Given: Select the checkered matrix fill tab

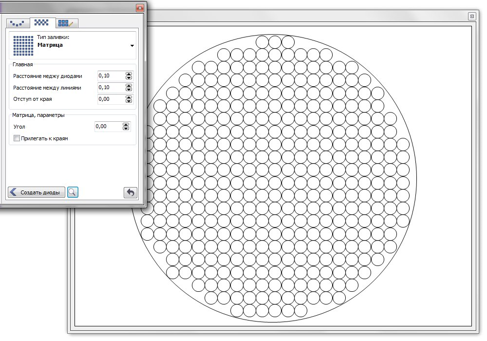Looking at the screenshot, I should 42,22.
